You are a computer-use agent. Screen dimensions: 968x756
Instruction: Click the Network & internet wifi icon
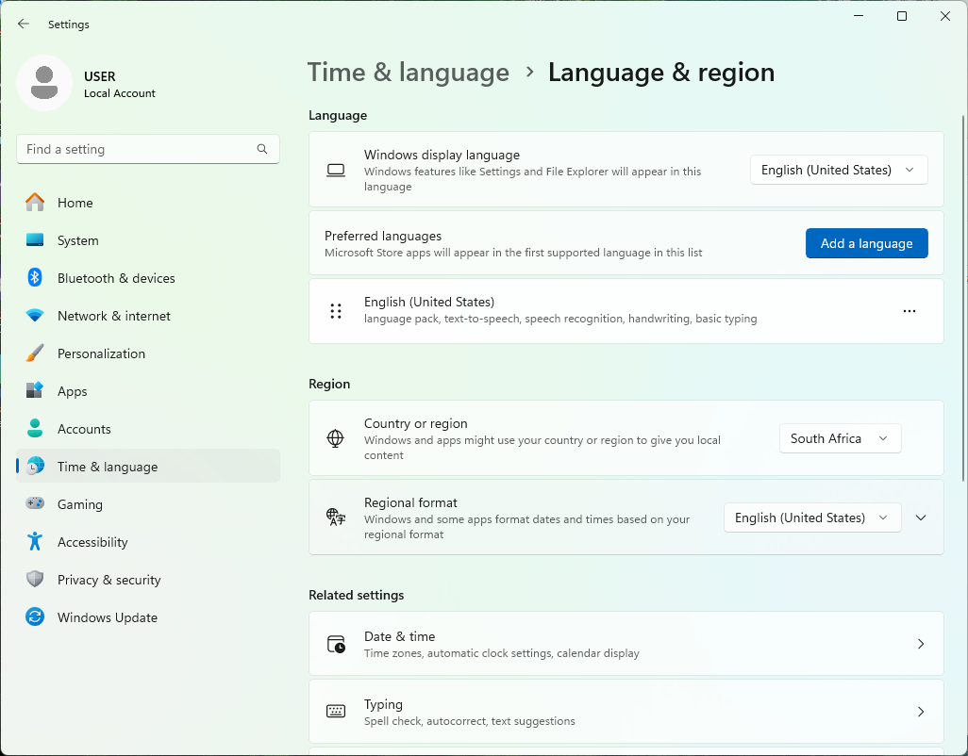coord(35,316)
